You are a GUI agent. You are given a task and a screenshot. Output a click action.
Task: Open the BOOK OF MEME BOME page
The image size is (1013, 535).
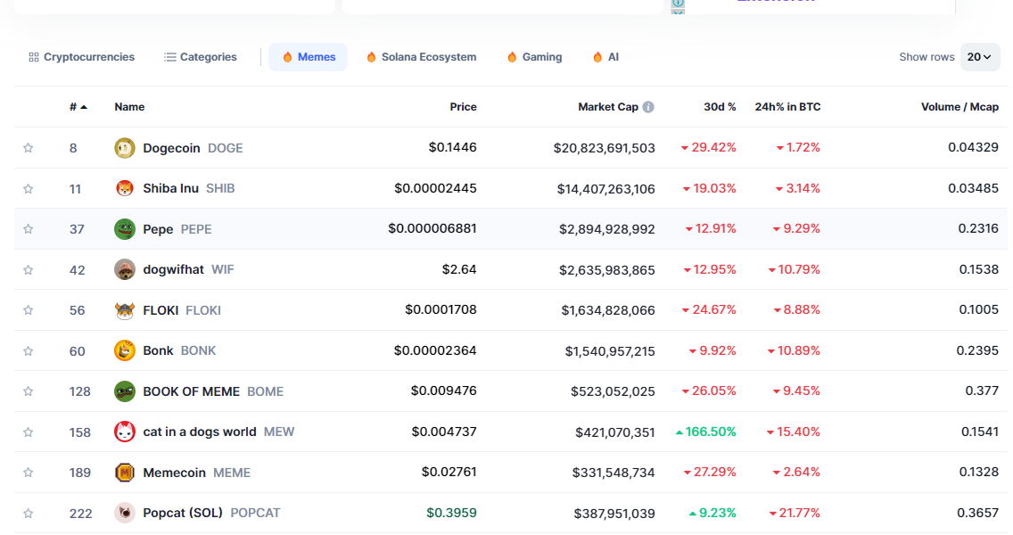pyautogui.click(x=213, y=391)
